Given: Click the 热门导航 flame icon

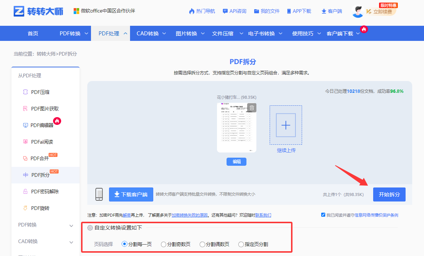Looking at the screenshot, I should click(x=192, y=11).
